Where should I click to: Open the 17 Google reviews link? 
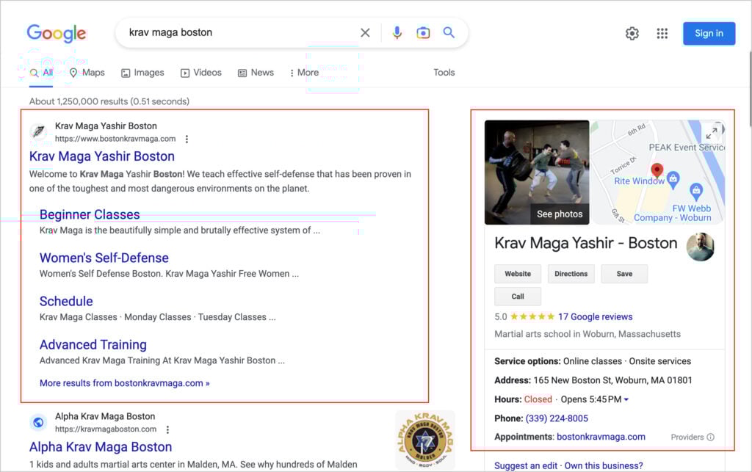(595, 316)
